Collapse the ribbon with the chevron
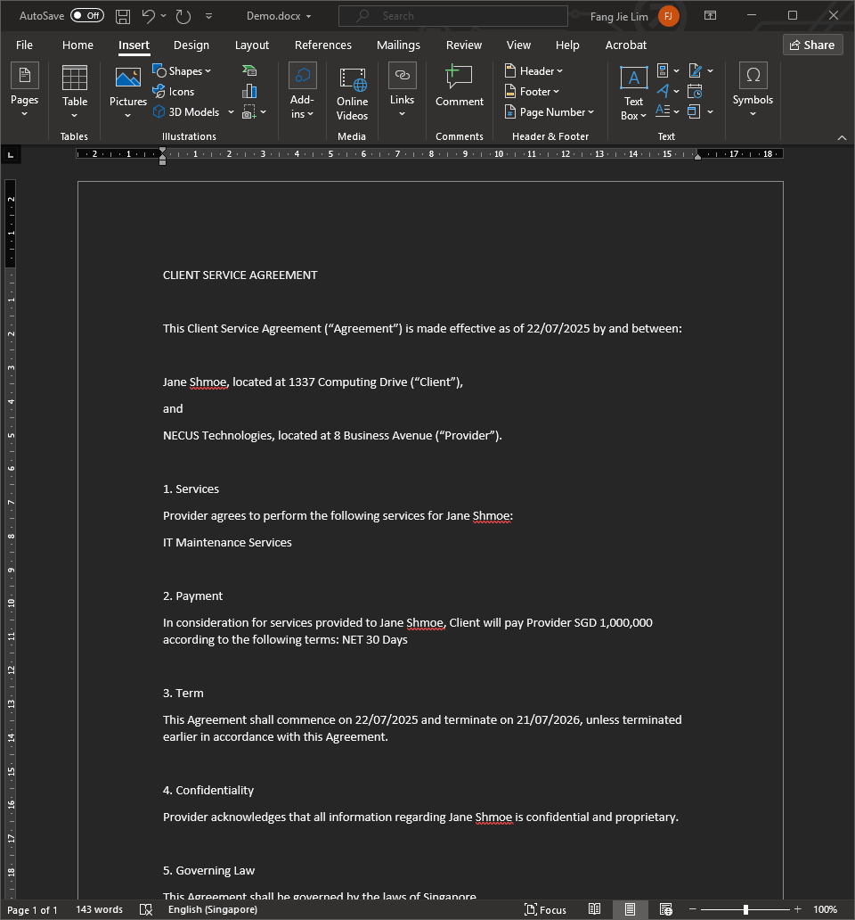The width and height of the screenshot is (855, 920). pos(842,137)
